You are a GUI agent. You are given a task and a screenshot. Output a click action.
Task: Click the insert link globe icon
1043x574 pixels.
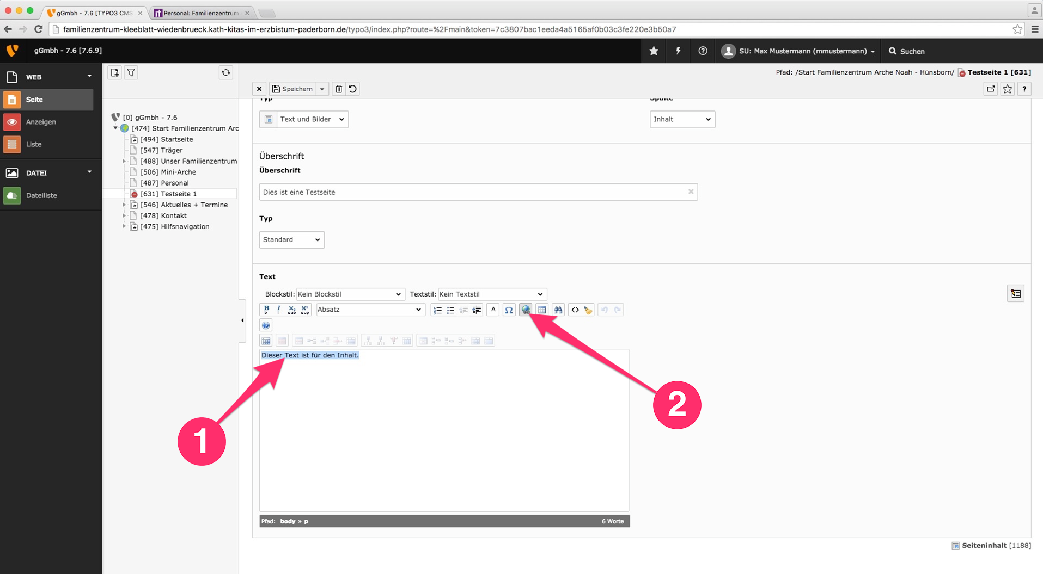click(x=526, y=310)
